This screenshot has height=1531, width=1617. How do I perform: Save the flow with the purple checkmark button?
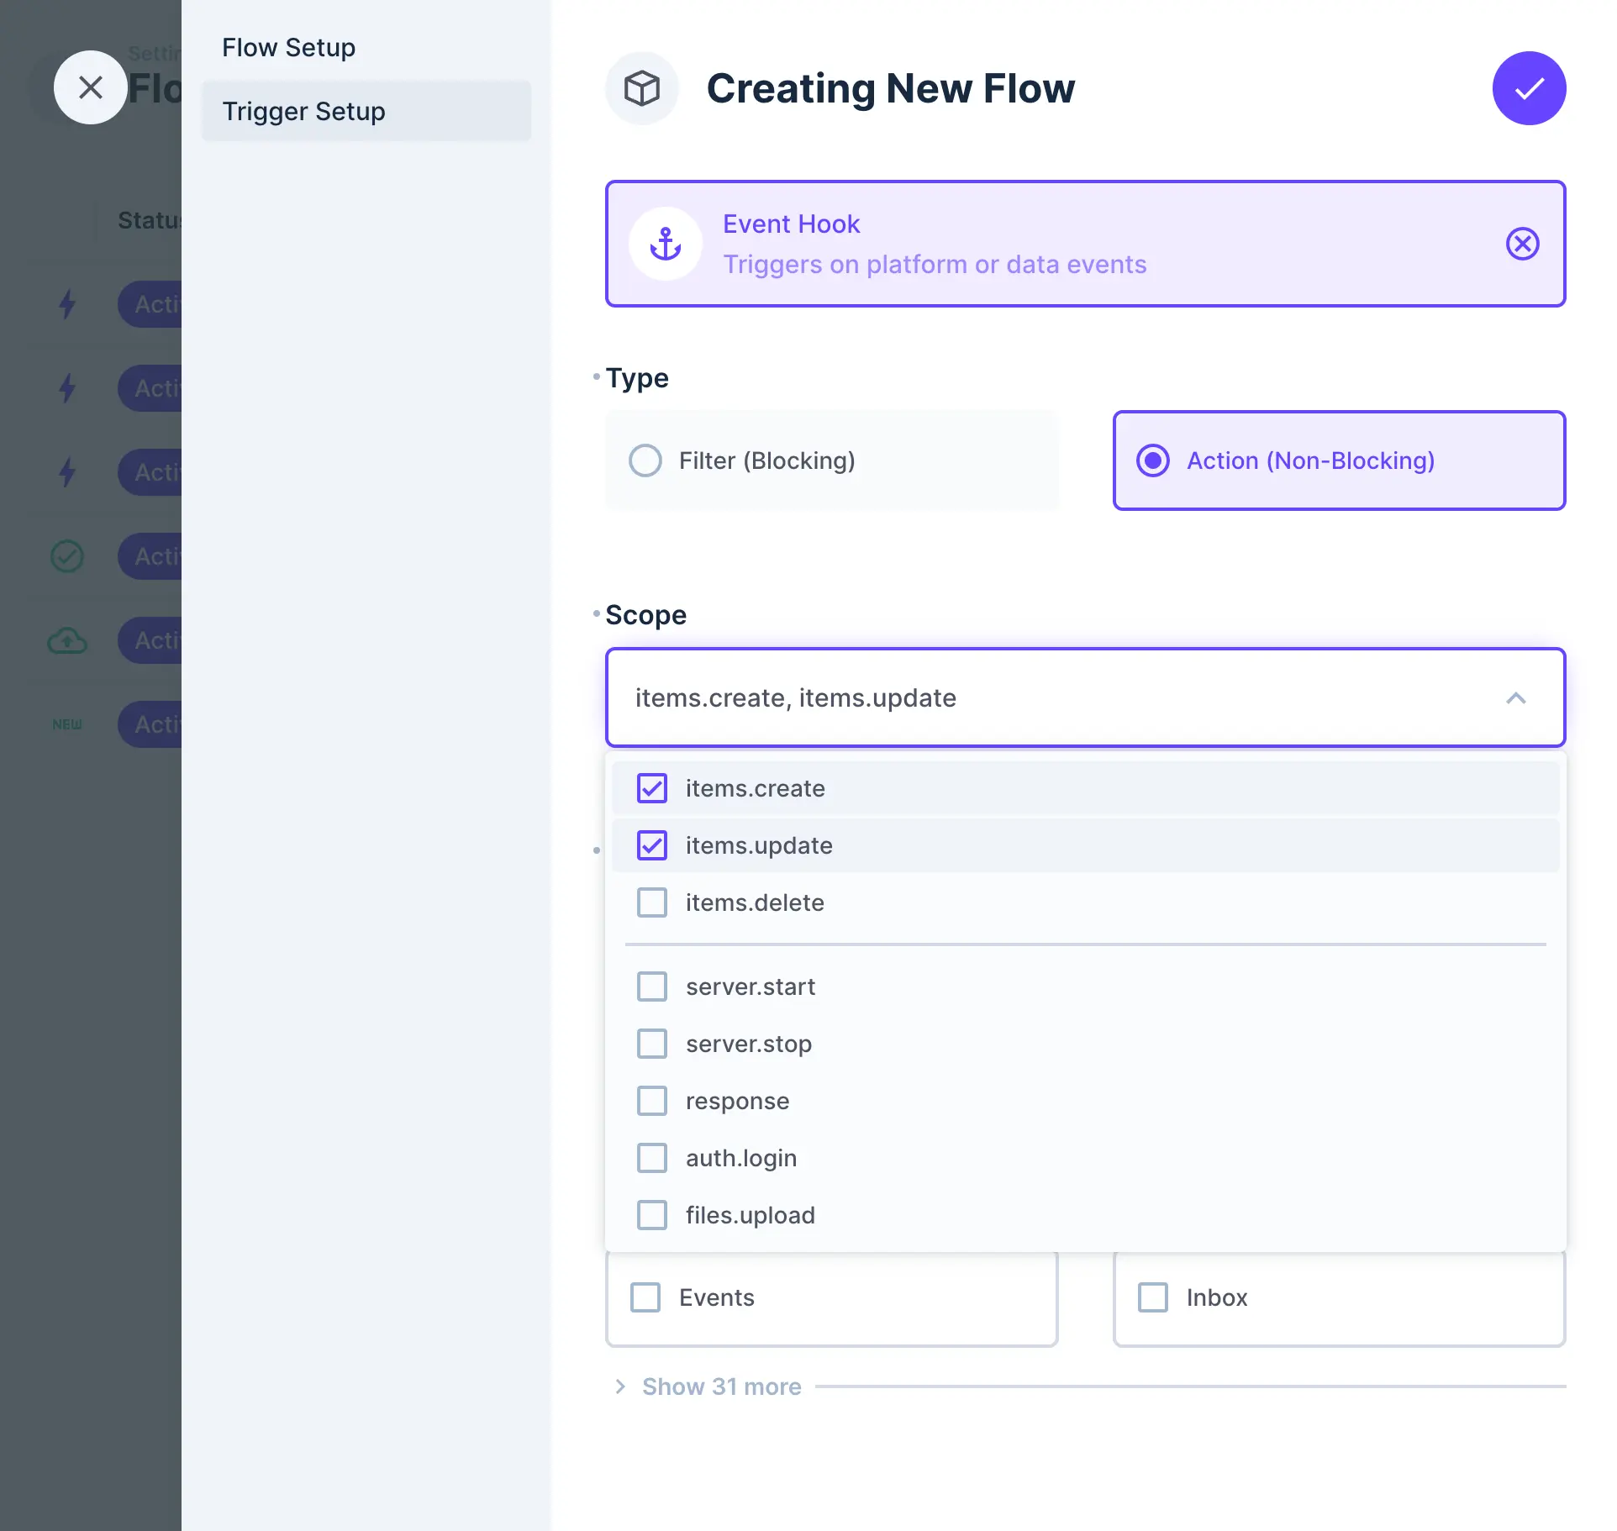1529,88
